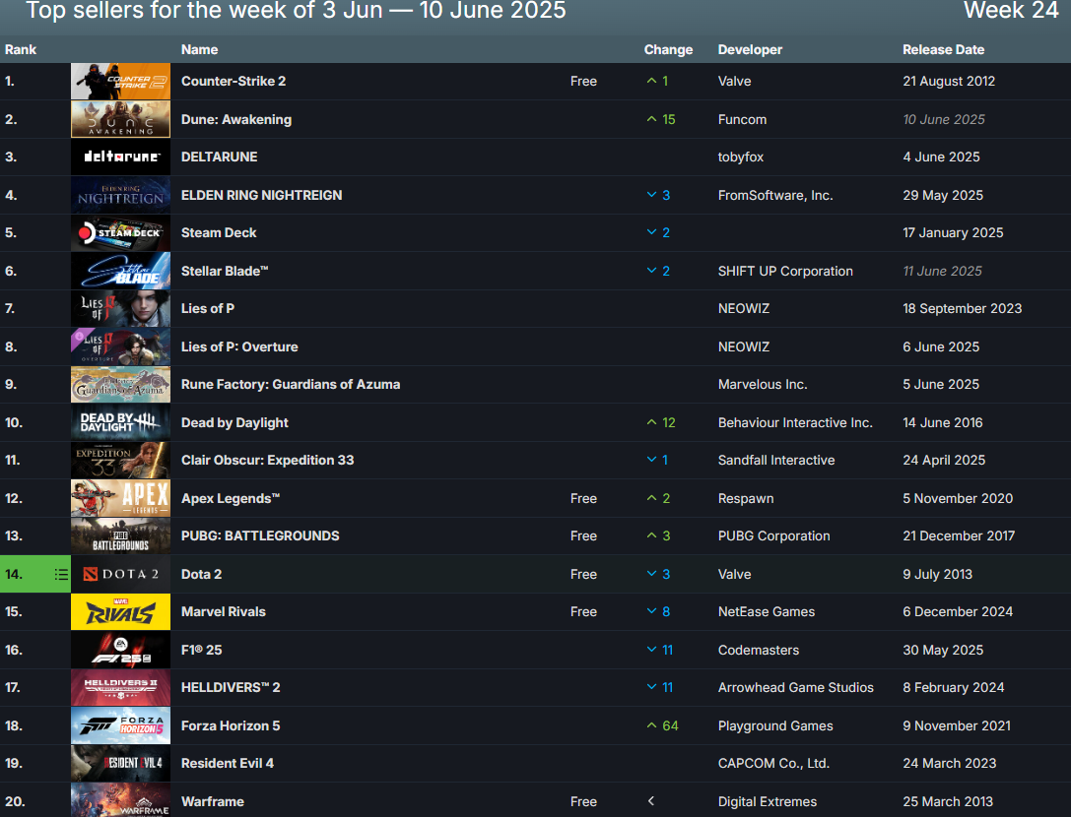Select the up 15 change on Dune: Awakening
The height and width of the screenshot is (817, 1071).
click(x=661, y=119)
